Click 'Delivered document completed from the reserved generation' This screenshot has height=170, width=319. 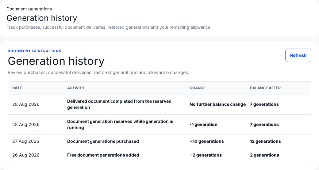pos(119,104)
